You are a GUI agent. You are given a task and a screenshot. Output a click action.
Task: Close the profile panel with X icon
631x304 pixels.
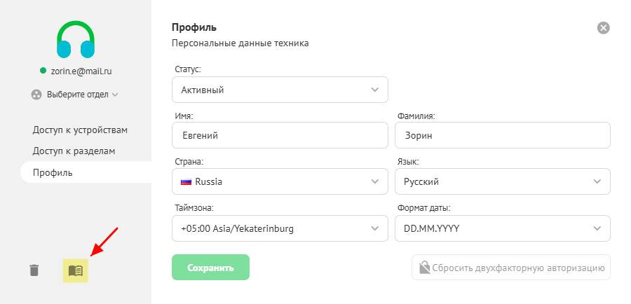(x=603, y=28)
